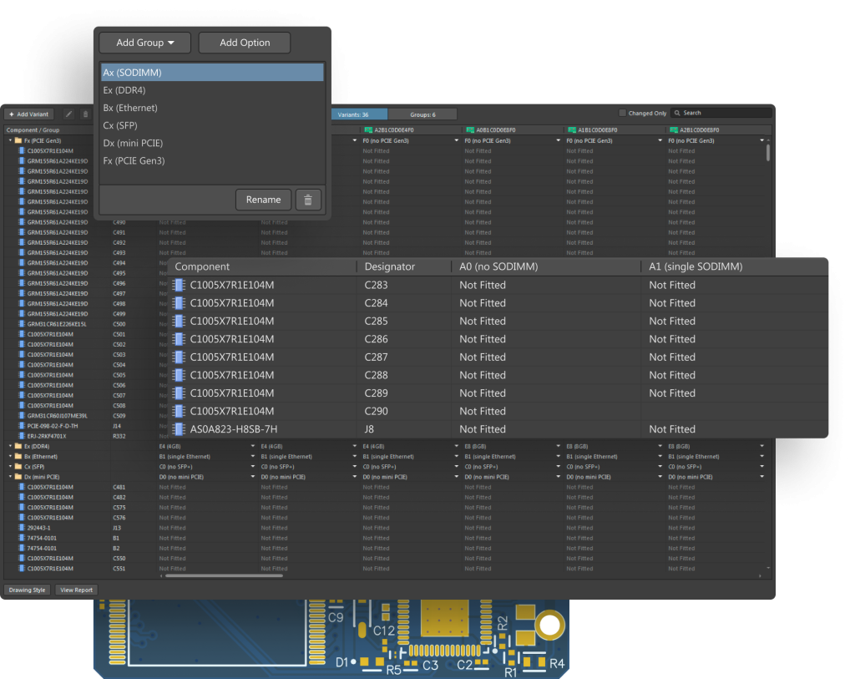The height and width of the screenshot is (679, 855).
Task: Click the Cx (SFP) folder icon
Action: click(18, 467)
